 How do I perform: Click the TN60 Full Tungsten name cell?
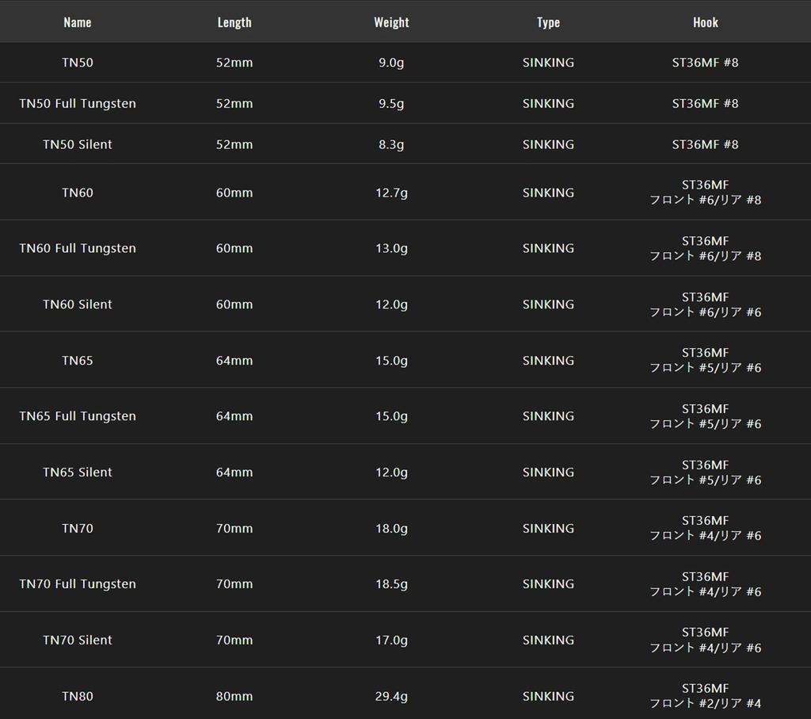click(x=78, y=248)
